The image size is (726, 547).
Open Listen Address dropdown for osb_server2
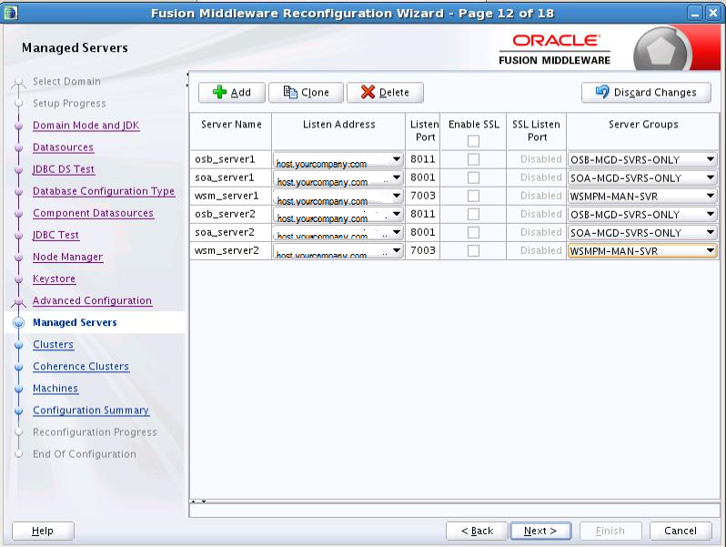pyautogui.click(x=397, y=214)
